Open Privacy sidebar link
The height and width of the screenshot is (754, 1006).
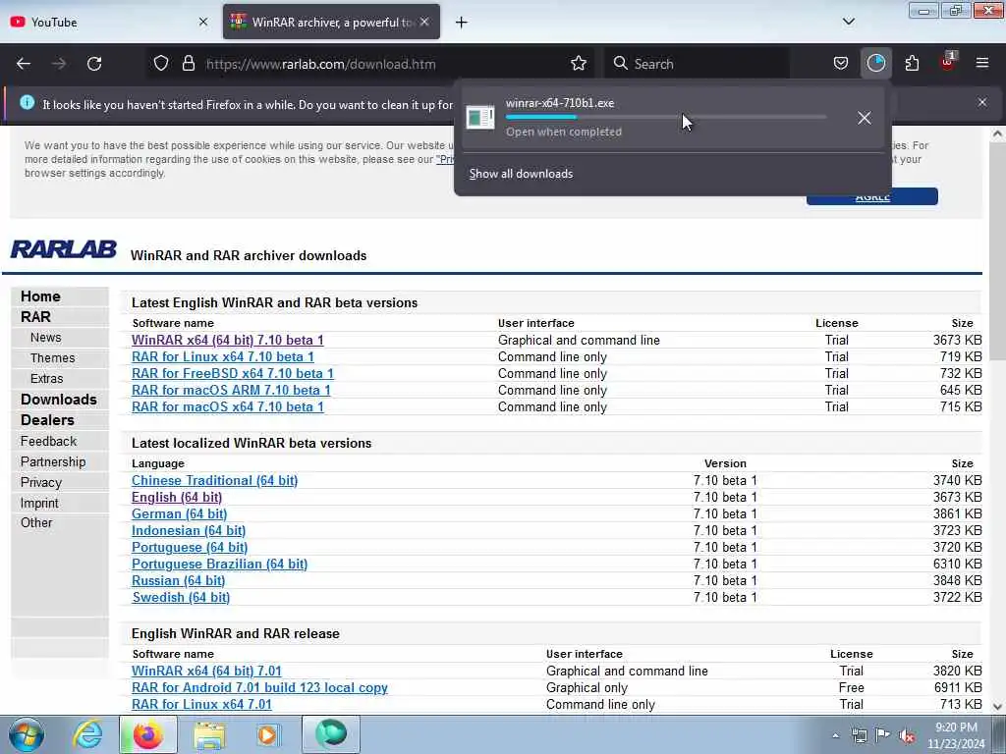point(41,482)
